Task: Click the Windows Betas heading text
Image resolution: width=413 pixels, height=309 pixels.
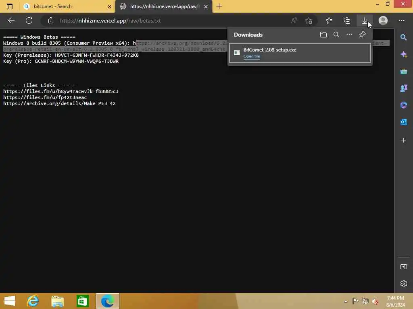Action: (39, 37)
